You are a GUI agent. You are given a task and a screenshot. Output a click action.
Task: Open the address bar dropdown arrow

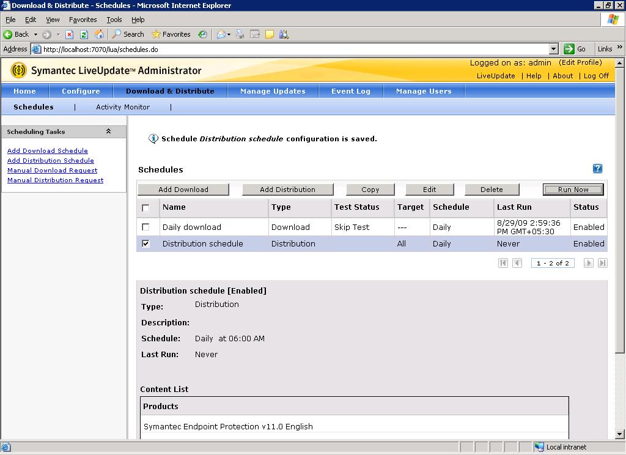553,49
